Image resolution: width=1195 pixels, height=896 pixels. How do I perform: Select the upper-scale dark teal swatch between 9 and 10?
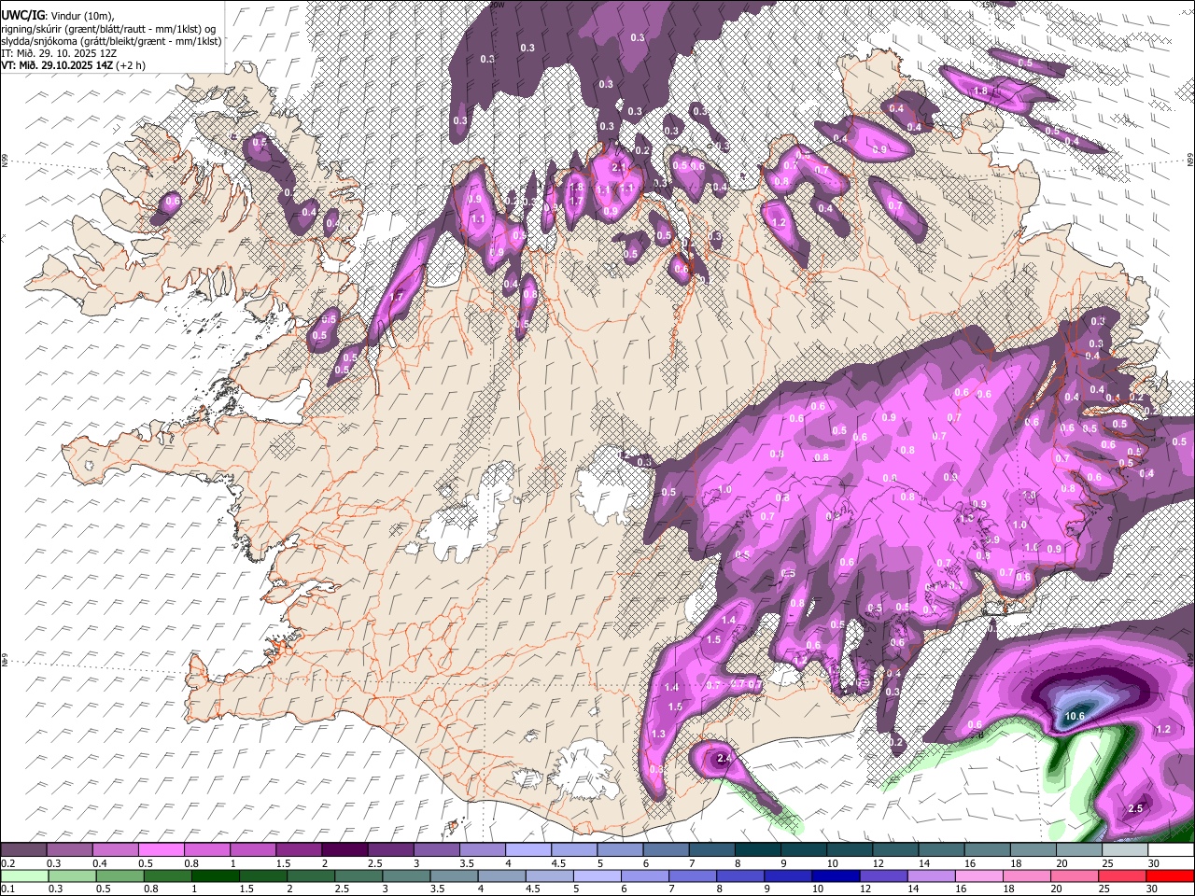(x=804, y=850)
